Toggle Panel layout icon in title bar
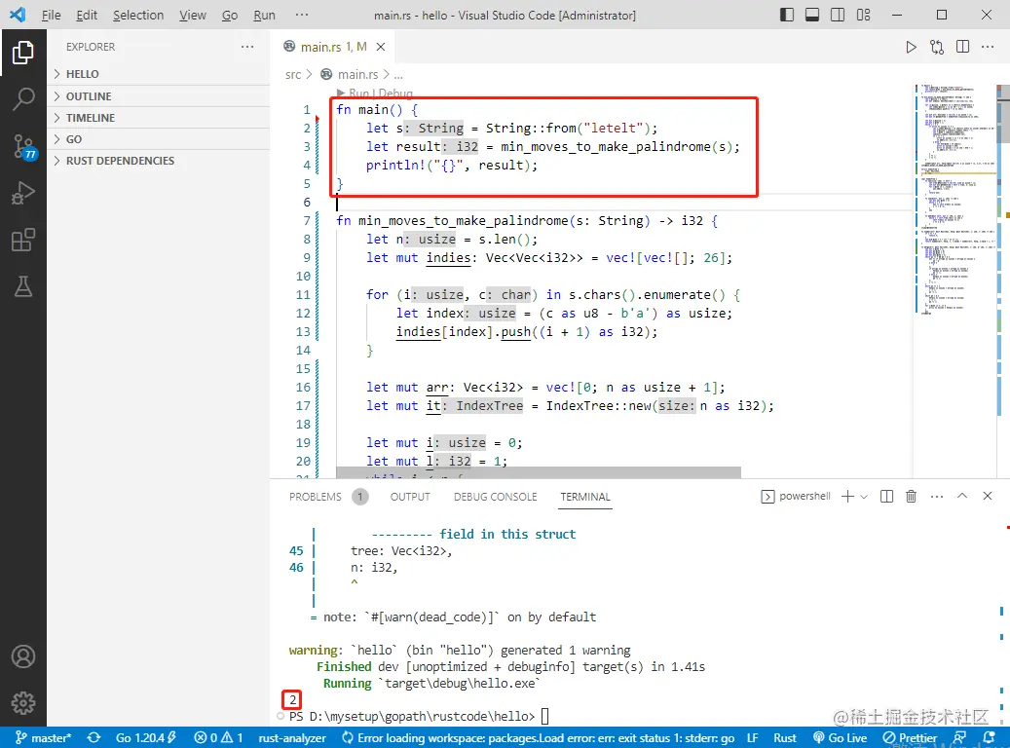 812,15
